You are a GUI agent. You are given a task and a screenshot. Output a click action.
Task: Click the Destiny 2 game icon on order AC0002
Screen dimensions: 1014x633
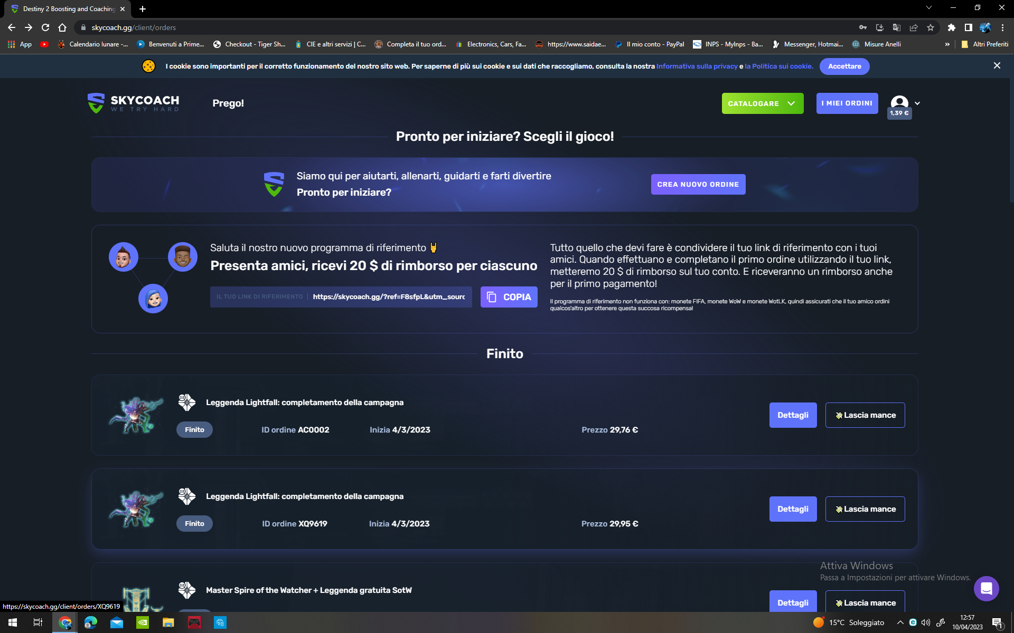pos(187,402)
